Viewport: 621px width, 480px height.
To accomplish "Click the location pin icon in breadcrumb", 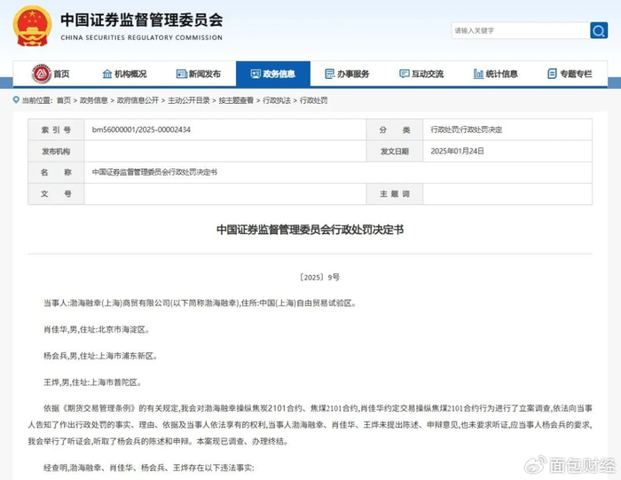I will (16, 99).
